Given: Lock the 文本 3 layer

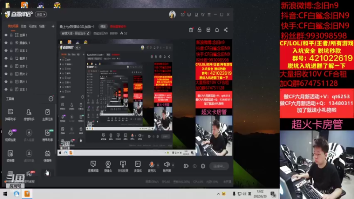Looking at the screenshot, I should click(11, 50).
